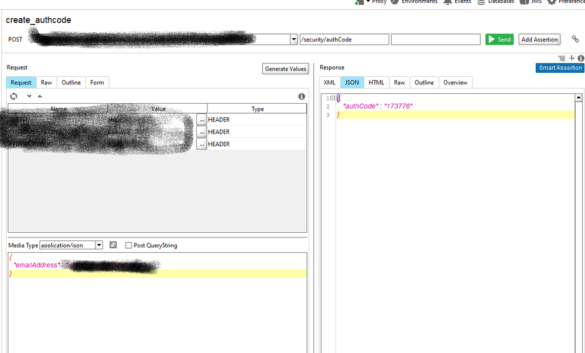
Task: Click the icon next to Media Type dropdown
Action: tap(113, 245)
